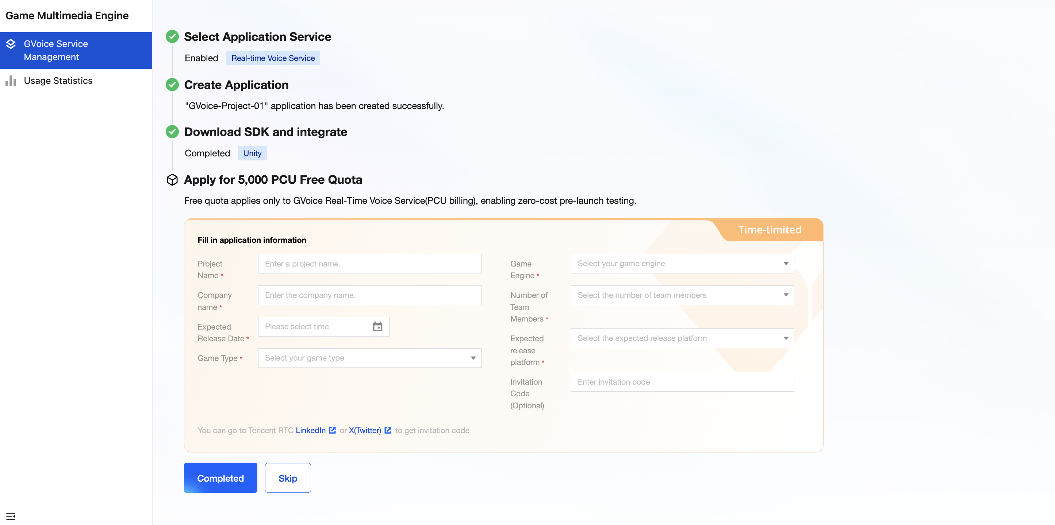Select GVoice Service Management menu item
1055x525 pixels.
[x=56, y=50]
